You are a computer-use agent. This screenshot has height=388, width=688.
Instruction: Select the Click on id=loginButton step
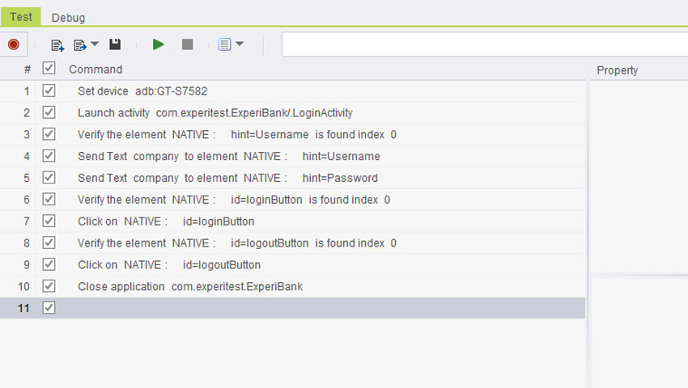tap(166, 221)
